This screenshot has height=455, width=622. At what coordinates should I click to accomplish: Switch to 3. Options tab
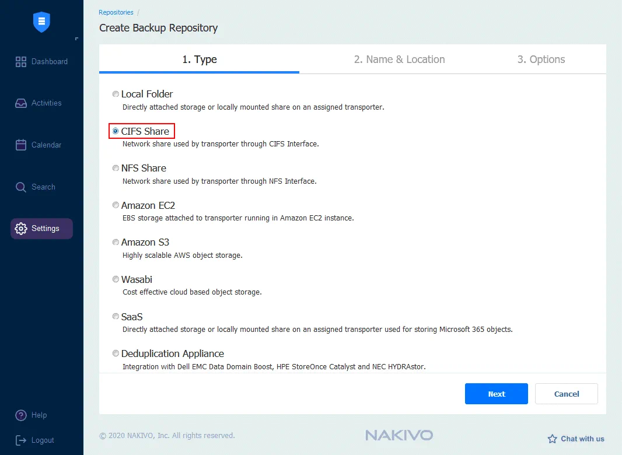click(x=541, y=60)
